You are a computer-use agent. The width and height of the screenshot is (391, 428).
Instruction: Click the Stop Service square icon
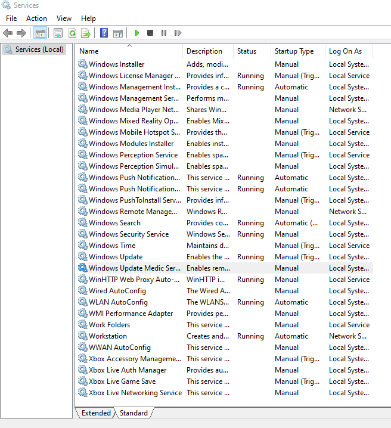(150, 33)
